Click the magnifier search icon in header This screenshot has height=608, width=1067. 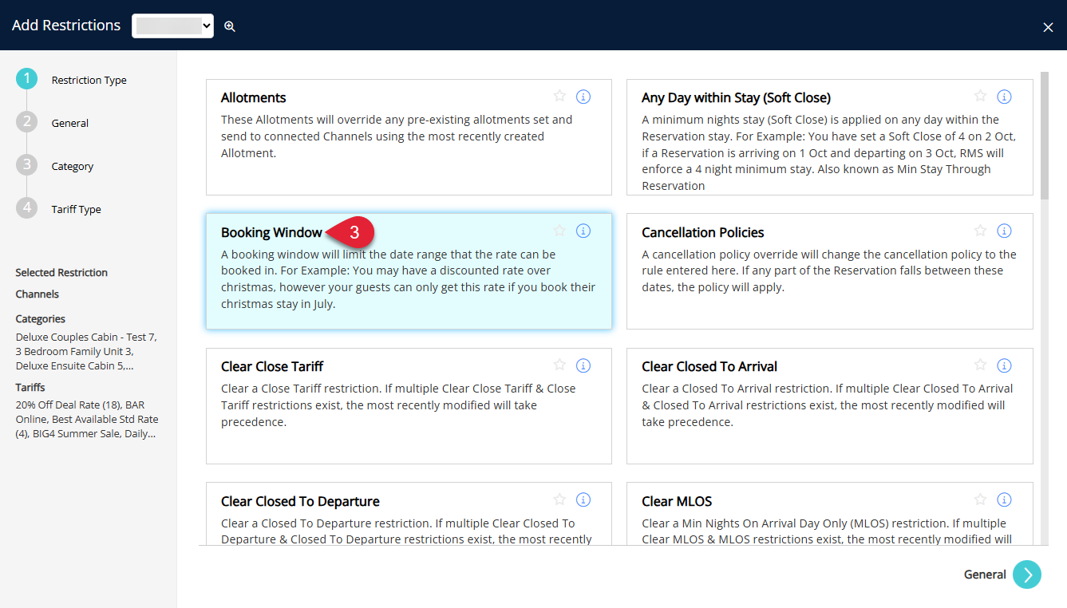pos(230,26)
